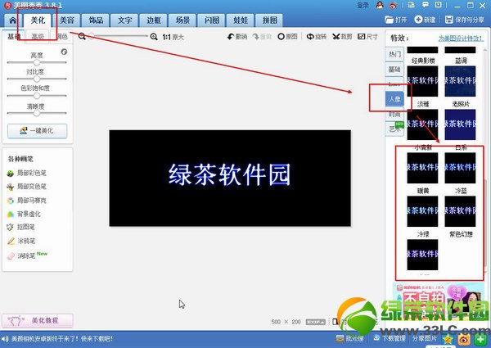Open the 高级 sub-tab
The image size is (491, 348).
pos(38,36)
